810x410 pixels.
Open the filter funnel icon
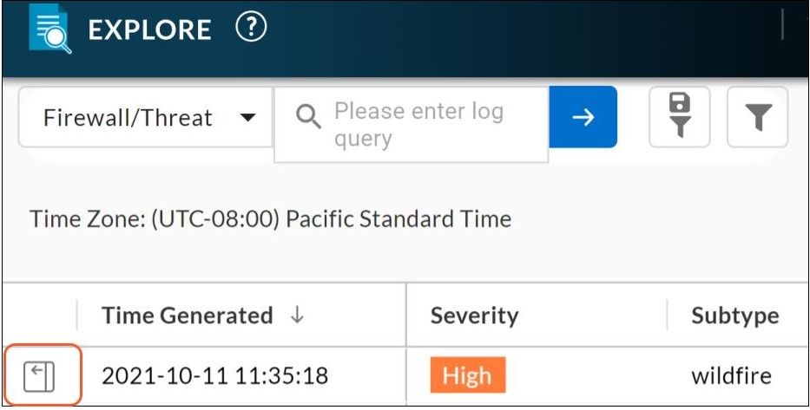(758, 116)
